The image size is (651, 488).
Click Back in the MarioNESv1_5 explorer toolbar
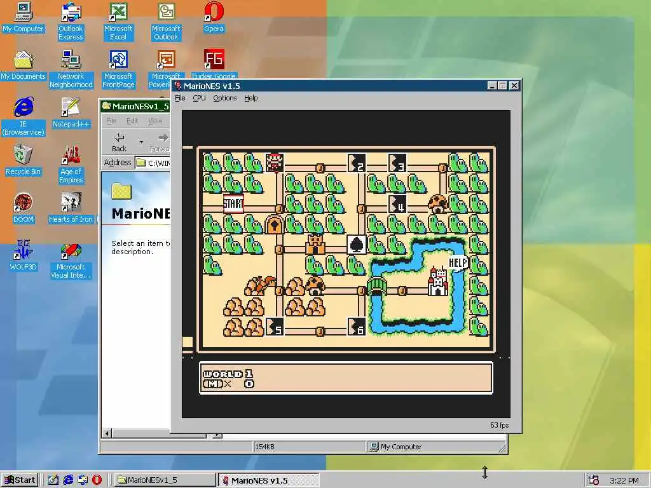coord(119,142)
